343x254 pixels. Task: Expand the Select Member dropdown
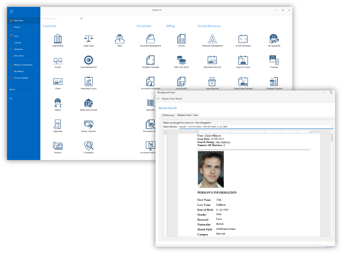pos(331,127)
